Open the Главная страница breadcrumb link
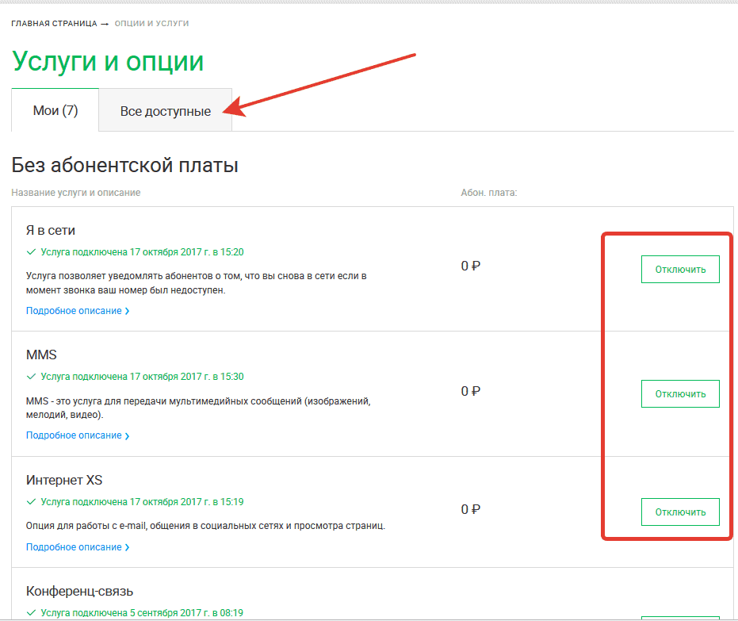738x621 pixels. (x=53, y=24)
